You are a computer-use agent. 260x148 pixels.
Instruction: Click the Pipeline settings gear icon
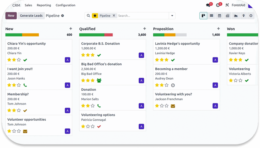62,16
